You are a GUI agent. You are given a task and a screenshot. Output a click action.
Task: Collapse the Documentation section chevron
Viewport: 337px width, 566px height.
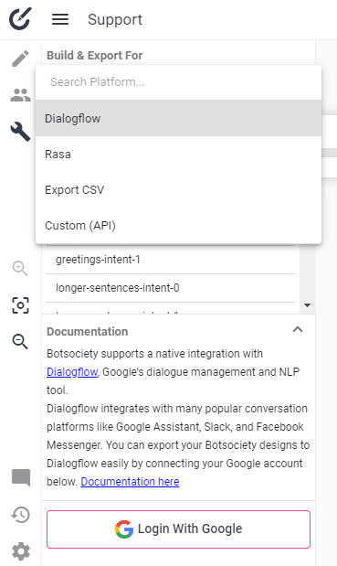click(298, 329)
